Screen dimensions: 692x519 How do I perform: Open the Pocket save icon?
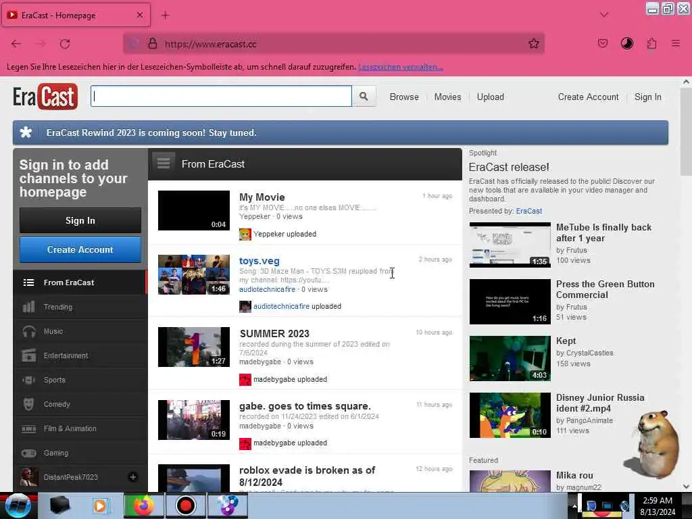[x=602, y=43]
